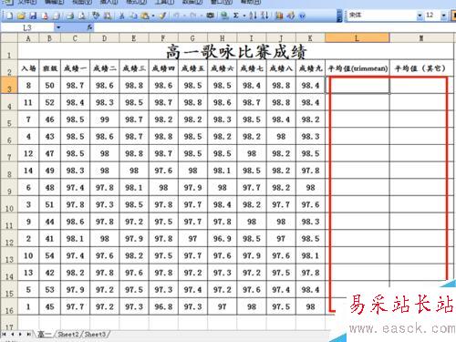The height and width of the screenshot is (342, 456).
Task: Select cell B4 containing 52
Action: click(50, 102)
